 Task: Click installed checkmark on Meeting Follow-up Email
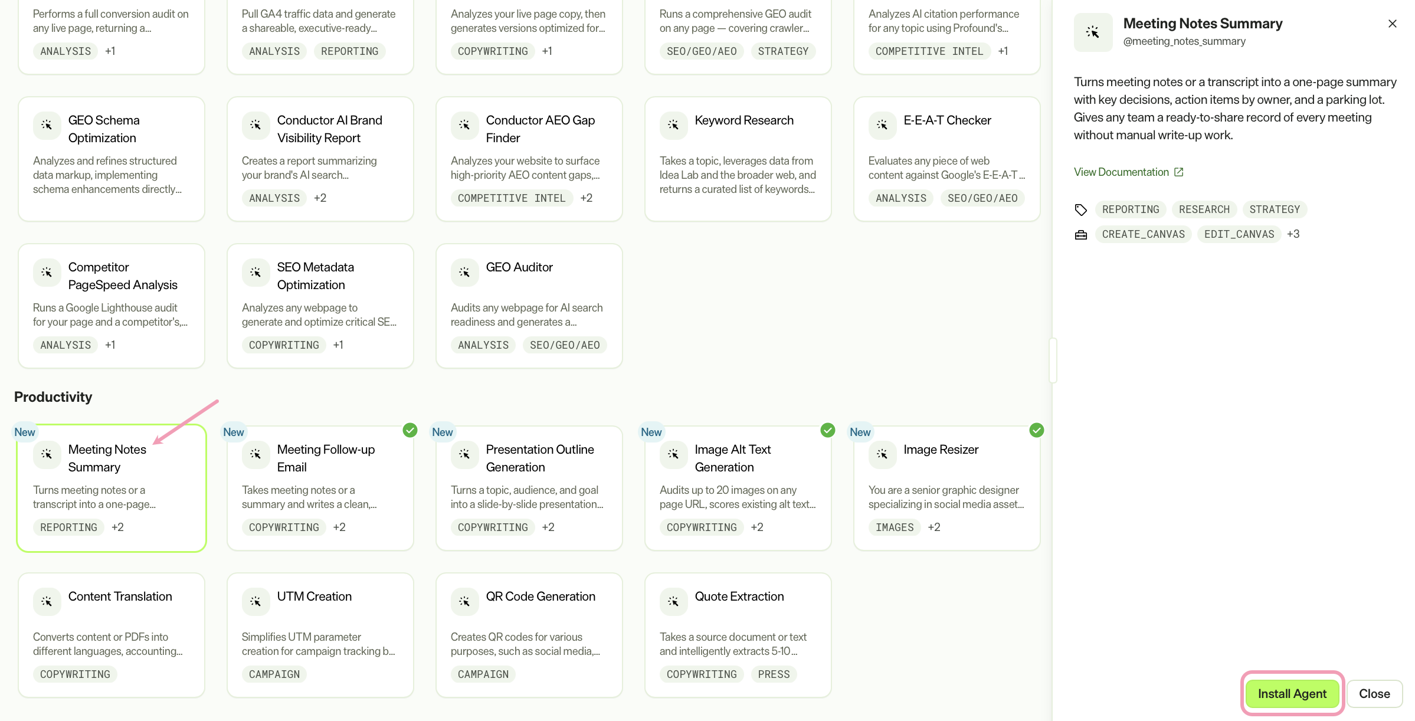point(410,430)
